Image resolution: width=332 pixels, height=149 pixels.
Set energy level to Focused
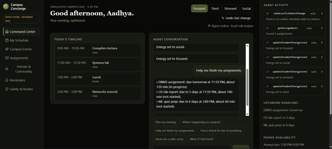point(199,9)
